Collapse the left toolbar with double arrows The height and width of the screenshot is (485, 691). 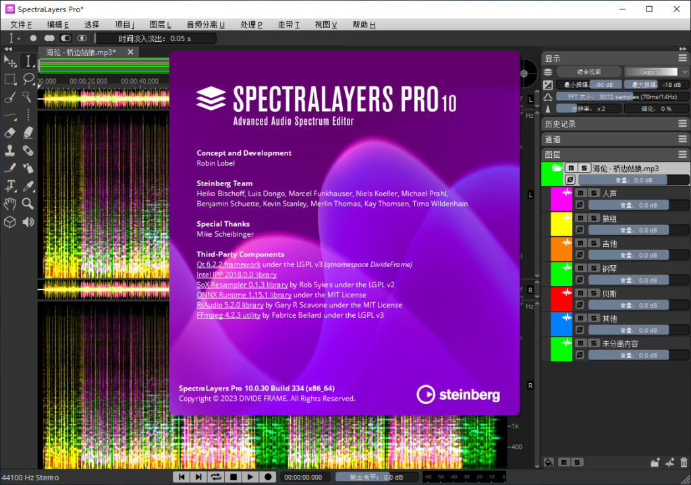8,49
